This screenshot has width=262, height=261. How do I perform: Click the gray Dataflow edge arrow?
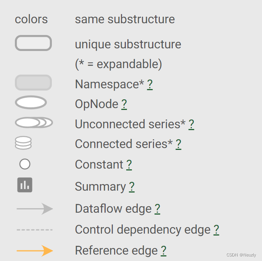pos(34,208)
